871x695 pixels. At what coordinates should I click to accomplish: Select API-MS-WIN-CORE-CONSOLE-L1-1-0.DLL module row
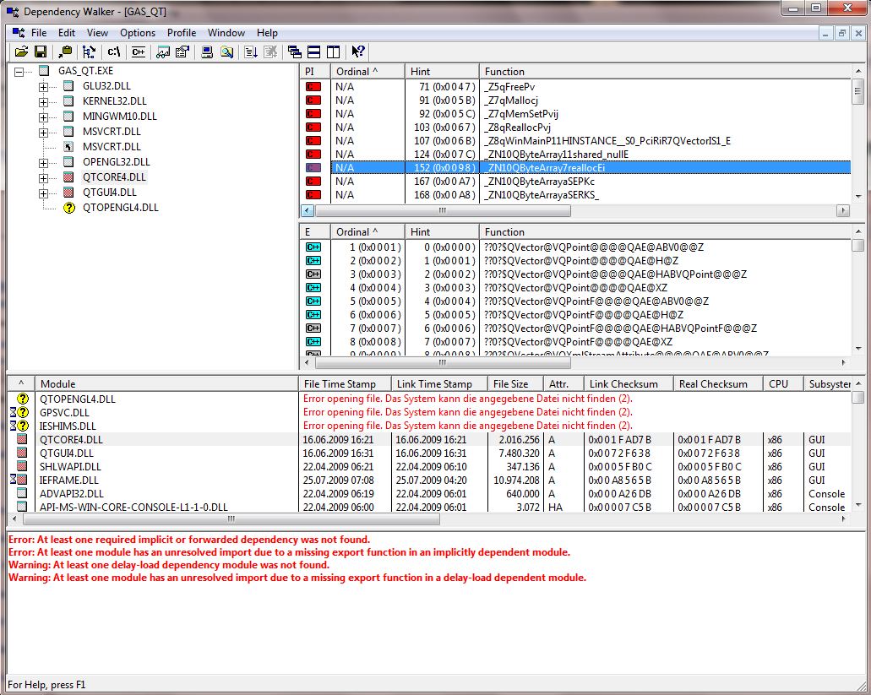[x=429, y=508]
